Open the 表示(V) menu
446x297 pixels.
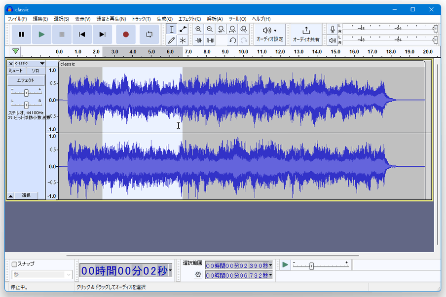[x=82, y=19]
